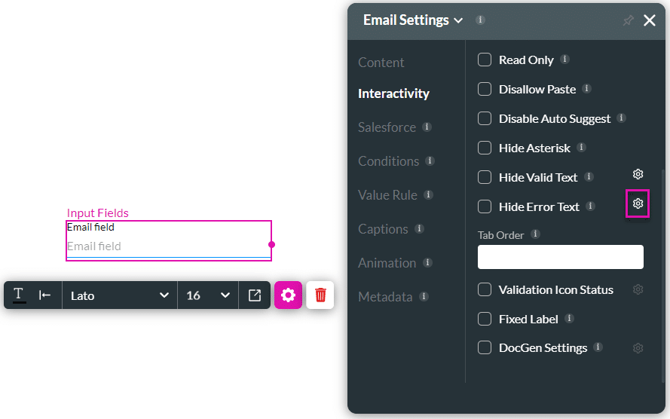Viewport: 670px width, 419px height.
Task: Show info for Read Only option
Action: tap(564, 60)
